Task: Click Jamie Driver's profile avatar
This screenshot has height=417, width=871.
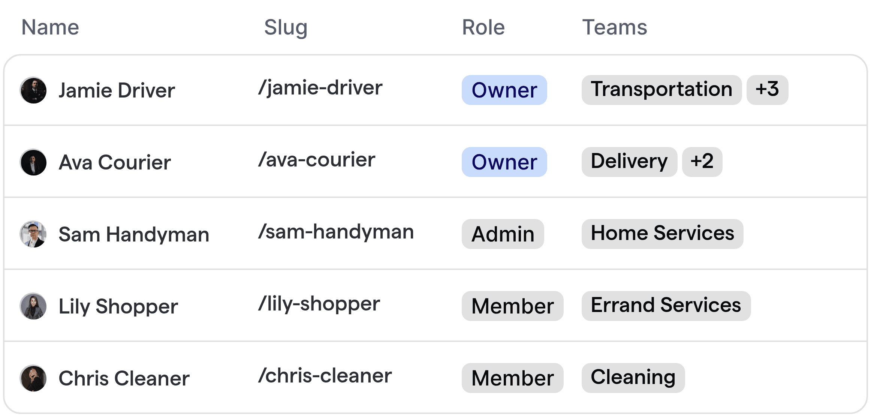Action: pos(33,90)
